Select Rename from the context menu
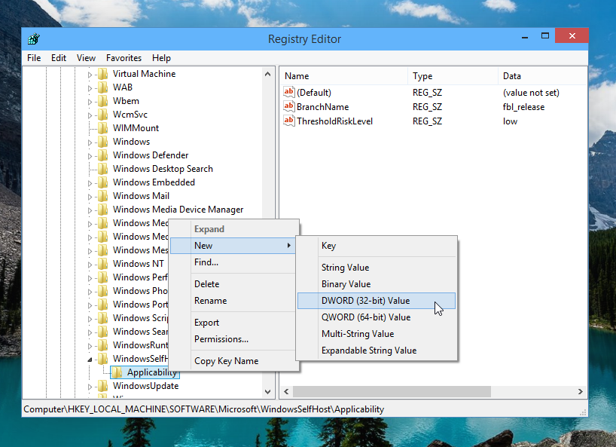This screenshot has width=616, height=447. click(233, 301)
